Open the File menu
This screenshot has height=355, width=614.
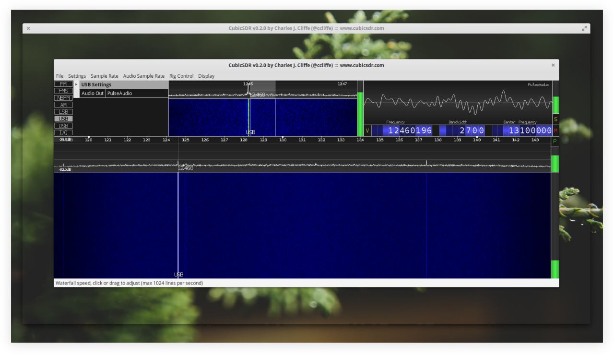59,76
